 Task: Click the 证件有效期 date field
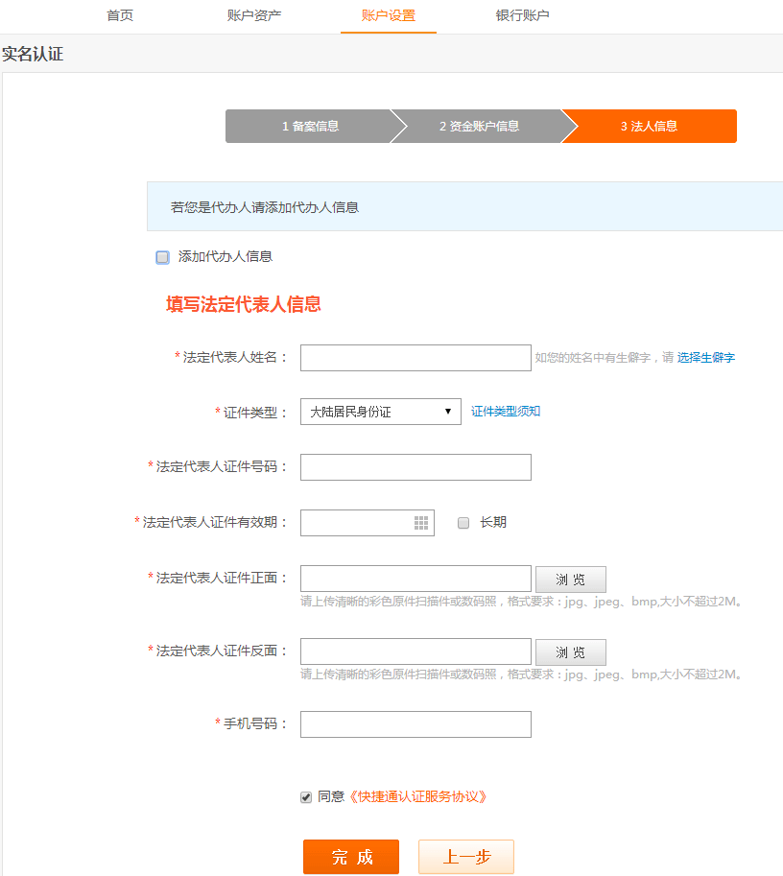tap(368, 523)
